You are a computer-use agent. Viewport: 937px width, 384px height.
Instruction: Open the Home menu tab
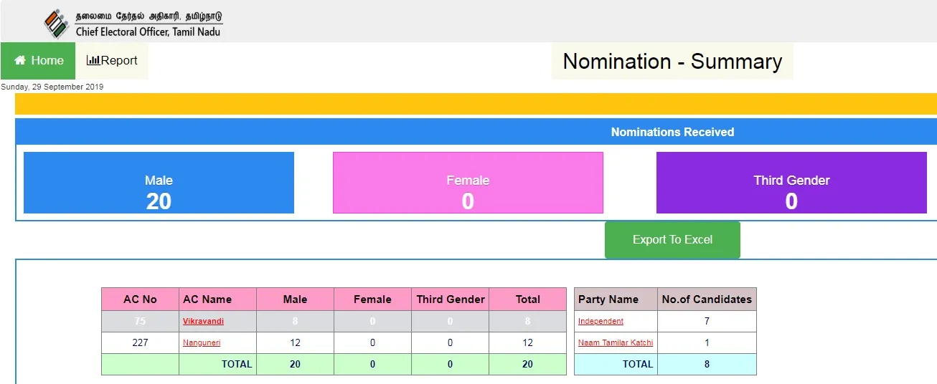tap(38, 61)
